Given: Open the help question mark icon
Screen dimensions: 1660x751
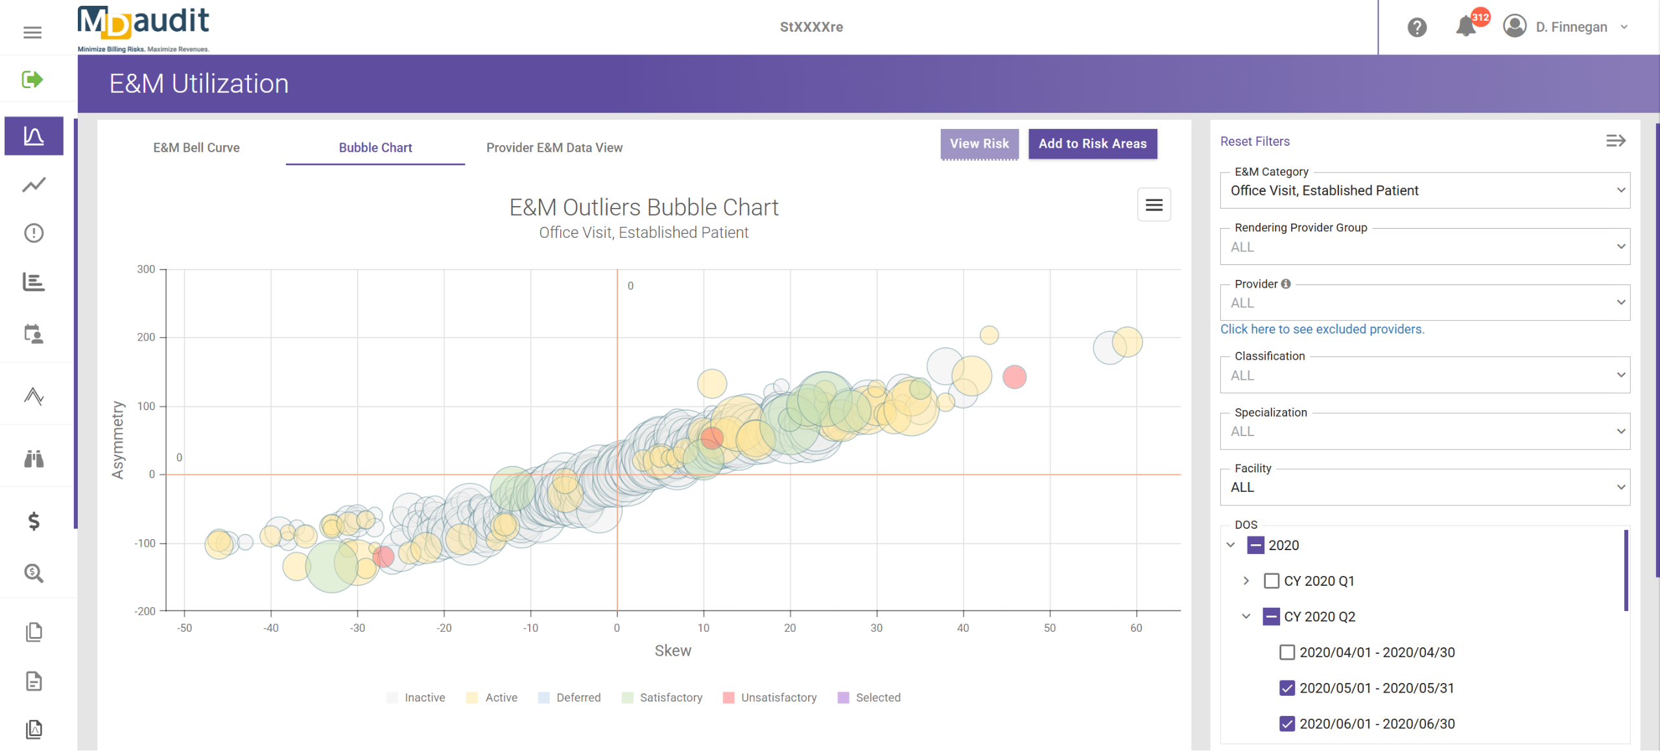Looking at the screenshot, I should pyautogui.click(x=1417, y=27).
